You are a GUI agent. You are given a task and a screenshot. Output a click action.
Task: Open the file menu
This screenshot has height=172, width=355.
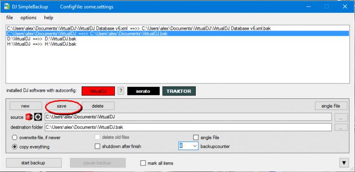tap(9, 18)
